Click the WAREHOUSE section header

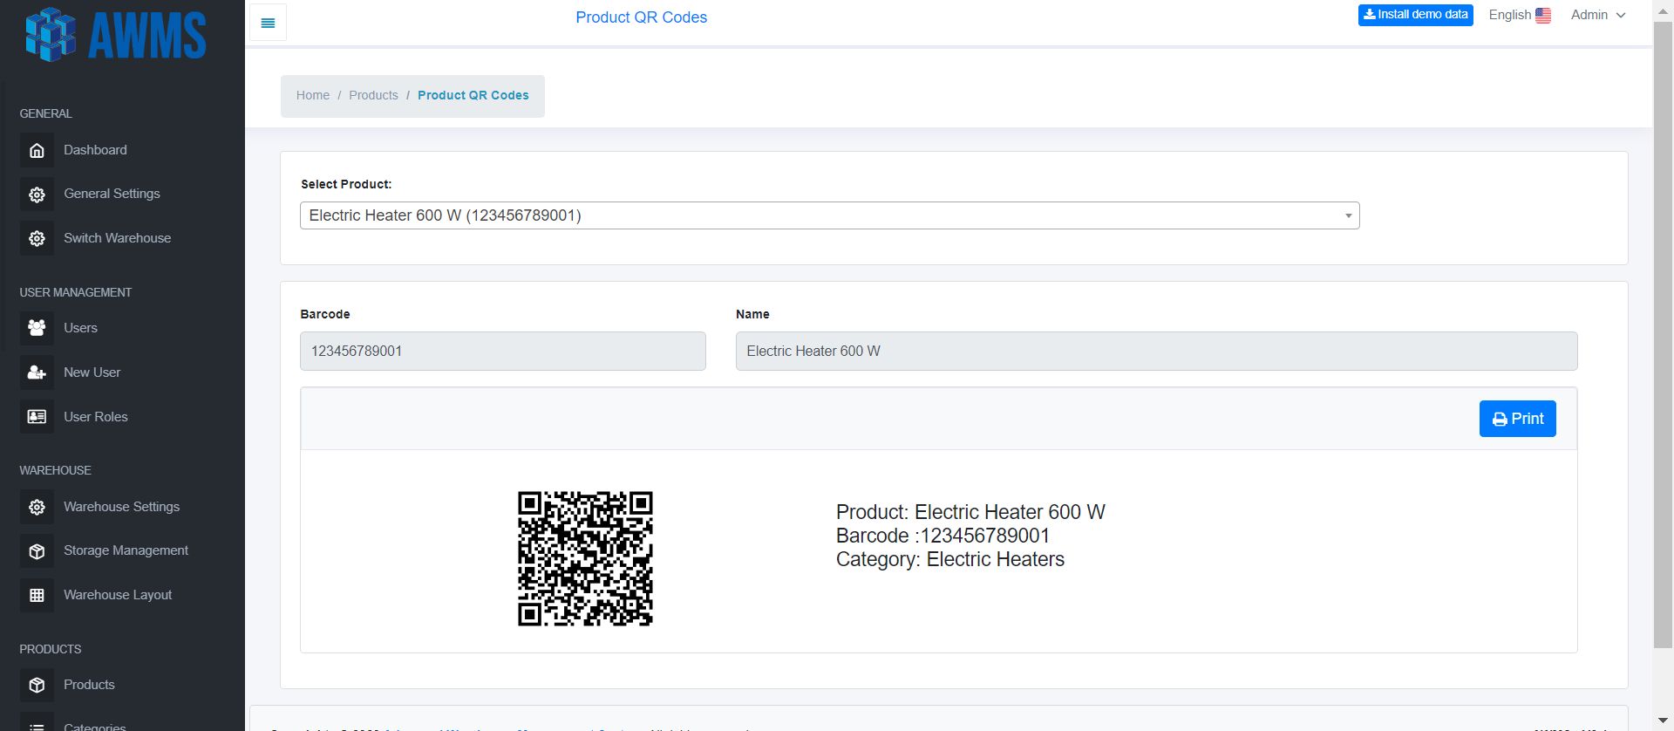pos(55,470)
